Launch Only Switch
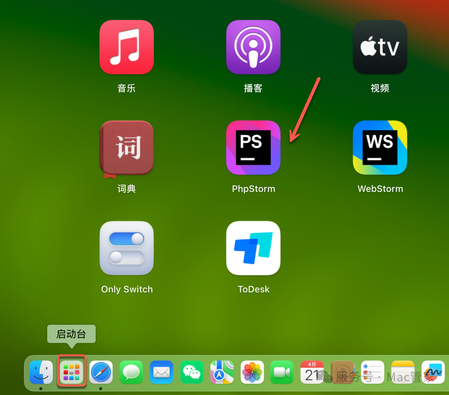This screenshot has width=449, height=395. click(x=126, y=248)
